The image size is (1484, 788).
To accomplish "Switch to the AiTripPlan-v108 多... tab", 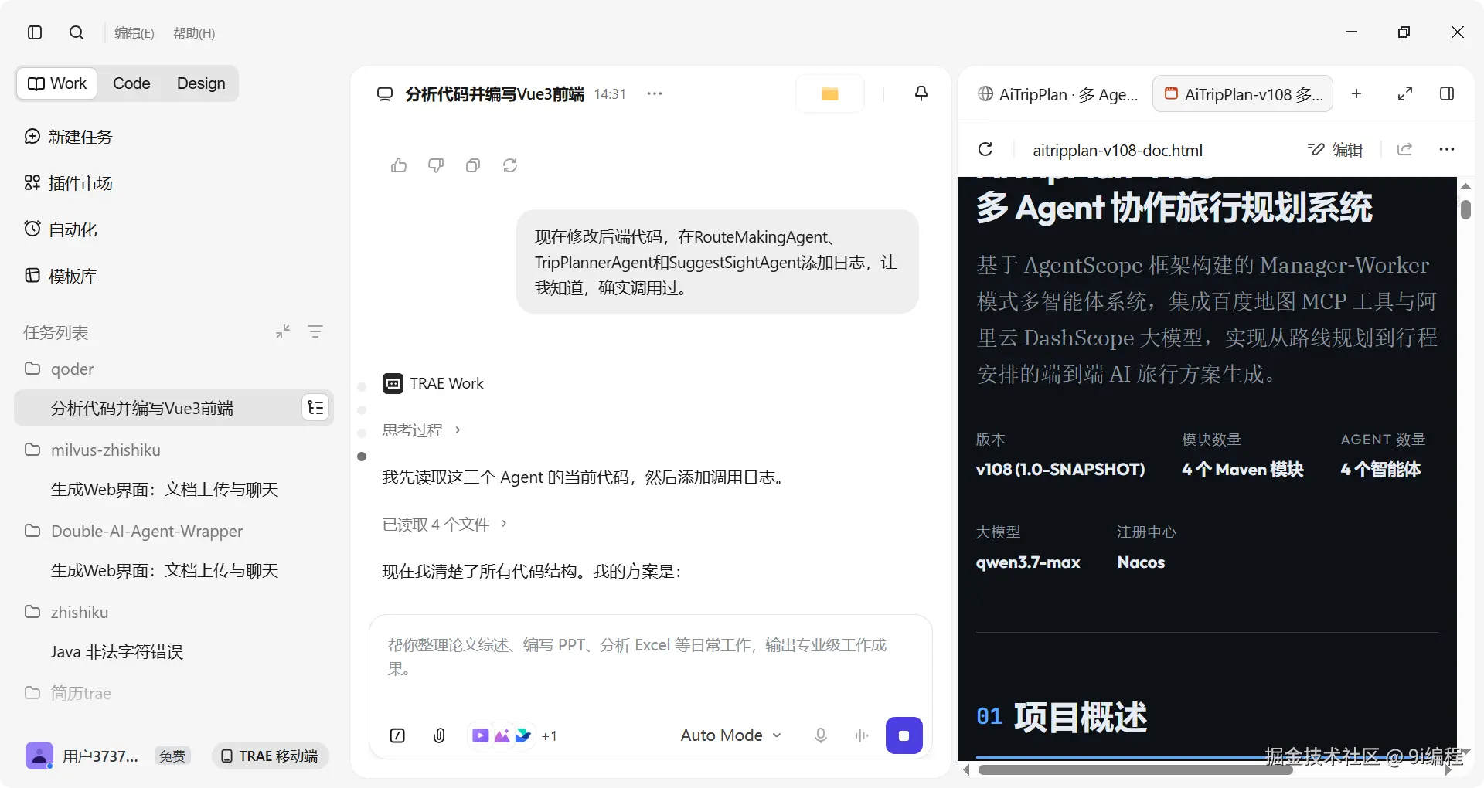I will [1243, 94].
